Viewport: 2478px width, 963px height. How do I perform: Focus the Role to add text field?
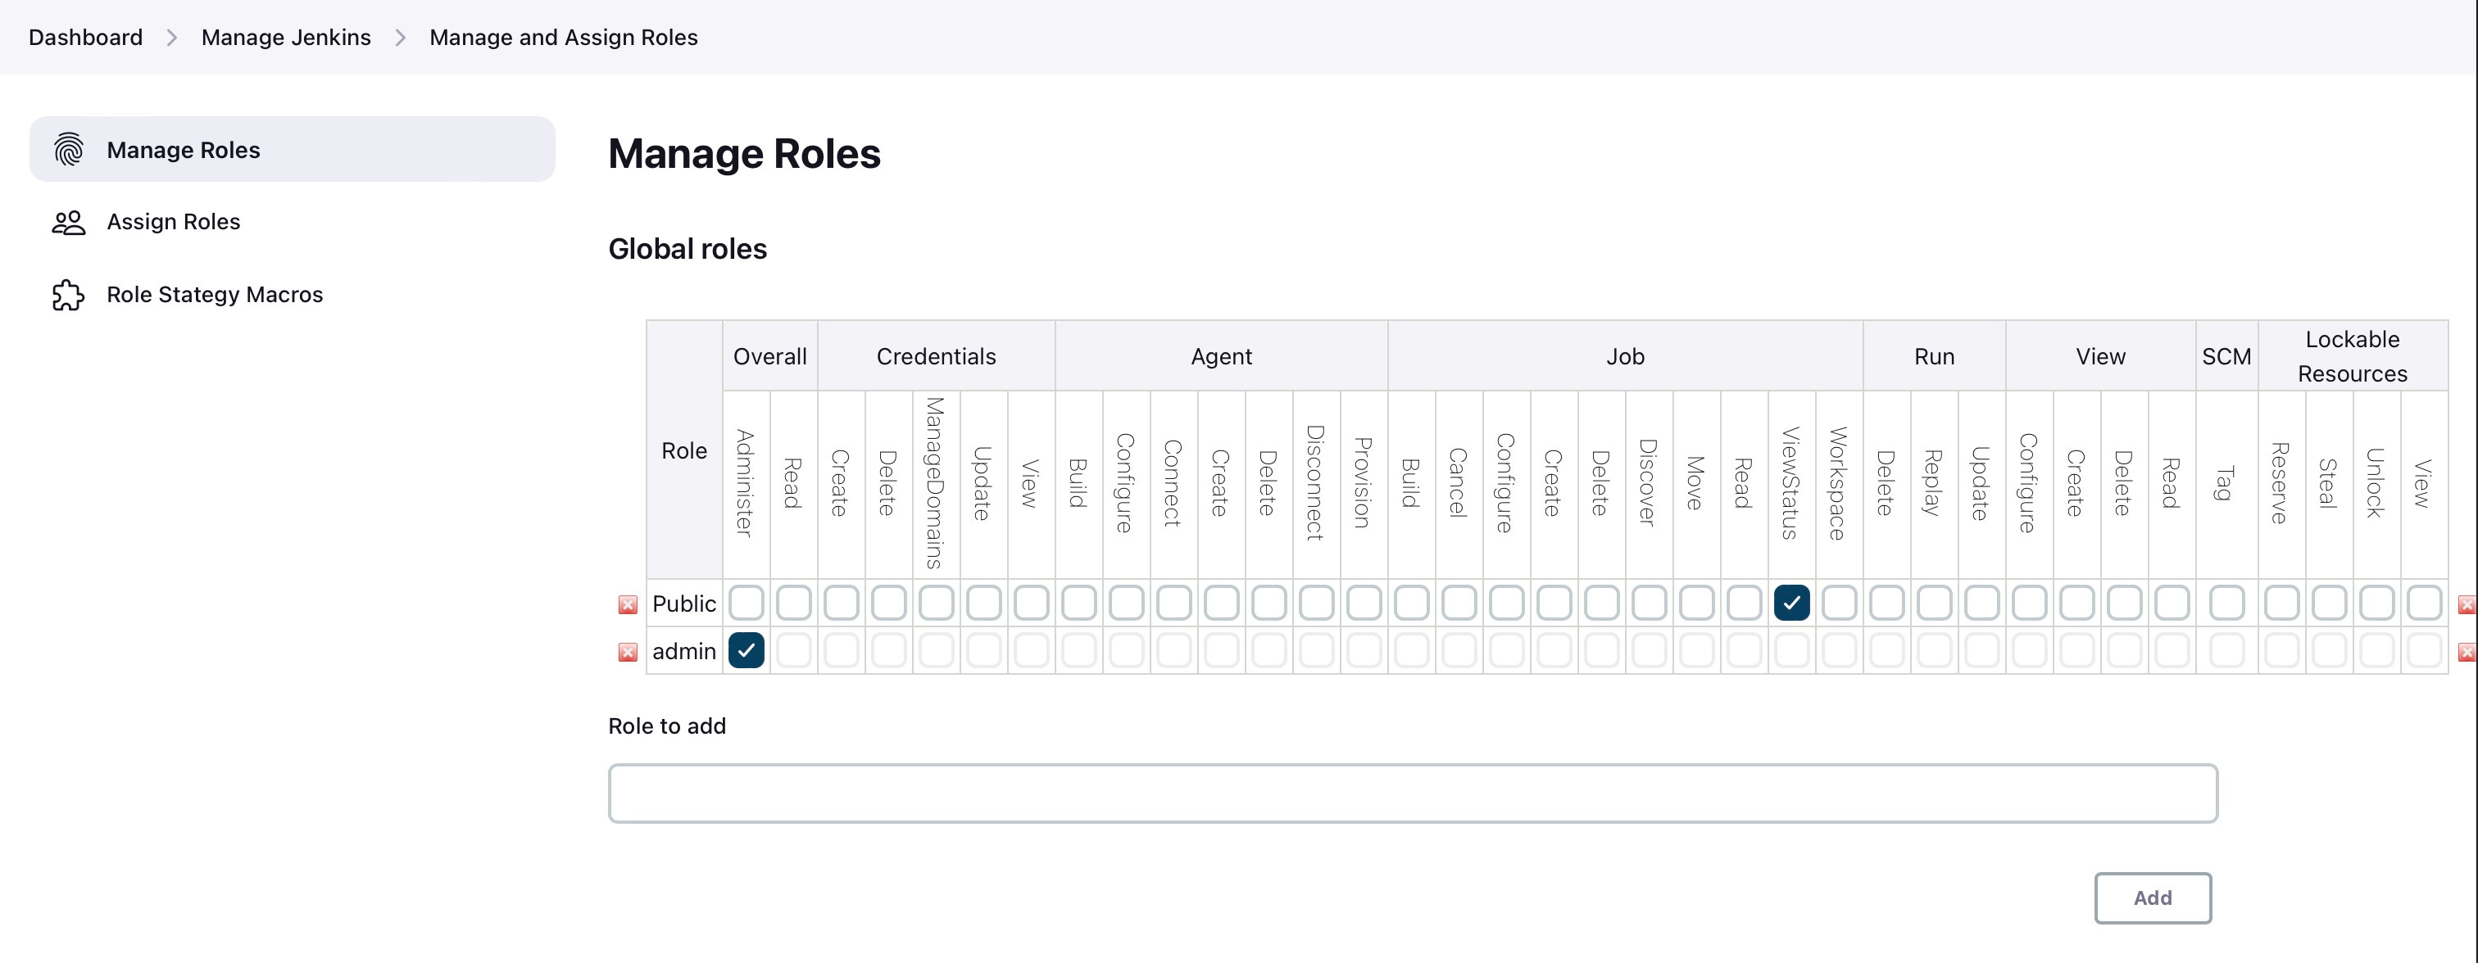pyautogui.click(x=1413, y=793)
